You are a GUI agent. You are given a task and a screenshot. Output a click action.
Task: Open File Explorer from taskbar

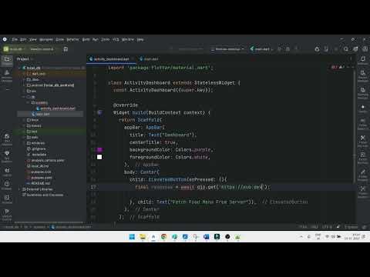pos(143,236)
